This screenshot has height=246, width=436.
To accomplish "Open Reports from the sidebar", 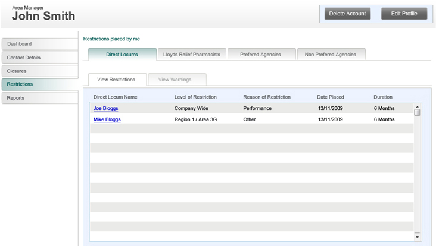I will 40,98.
